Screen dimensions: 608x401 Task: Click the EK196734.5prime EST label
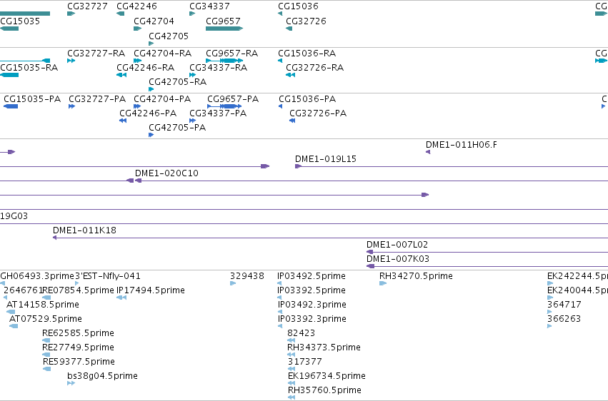[x=327, y=376]
